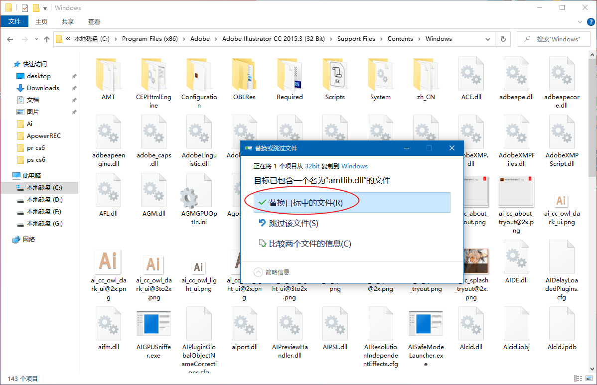Select the AGMGPUOptIn.ini file
Viewport: 597px width, 385px height.
click(199, 199)
